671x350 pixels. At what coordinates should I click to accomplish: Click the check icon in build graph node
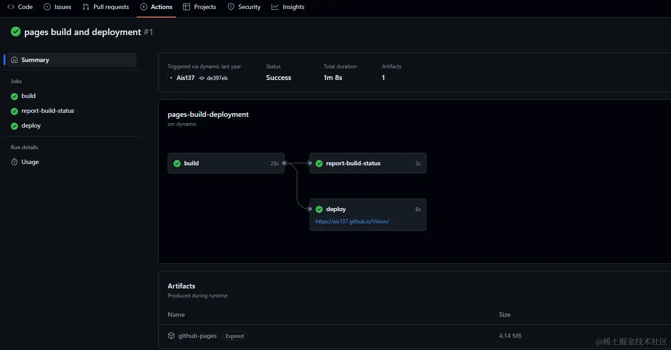click(177, 164)
